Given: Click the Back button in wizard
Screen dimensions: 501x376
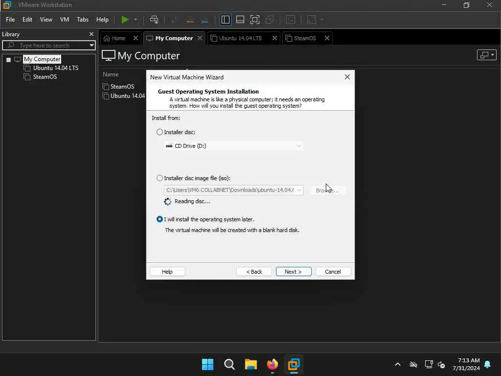Looking at the screenshot, I should 254,272.
